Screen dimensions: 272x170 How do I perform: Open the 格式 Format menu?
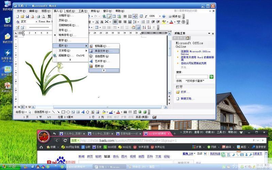pyautogui.click(x=70, y=11)
